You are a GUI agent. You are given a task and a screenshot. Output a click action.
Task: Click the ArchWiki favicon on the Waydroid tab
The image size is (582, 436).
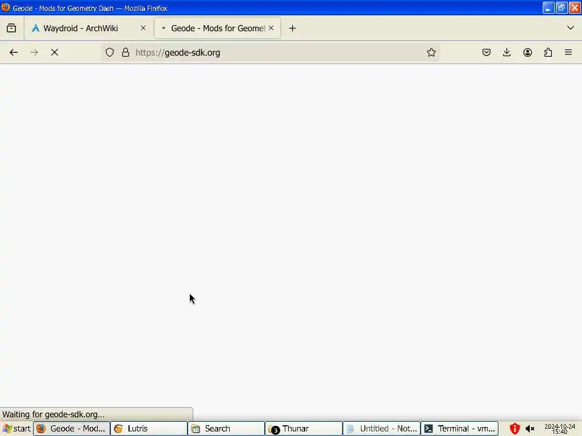(35, 28)
